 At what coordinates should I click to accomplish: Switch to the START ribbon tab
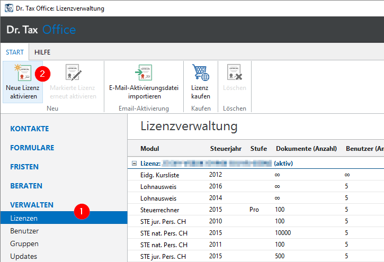click(x=15, y=52)
